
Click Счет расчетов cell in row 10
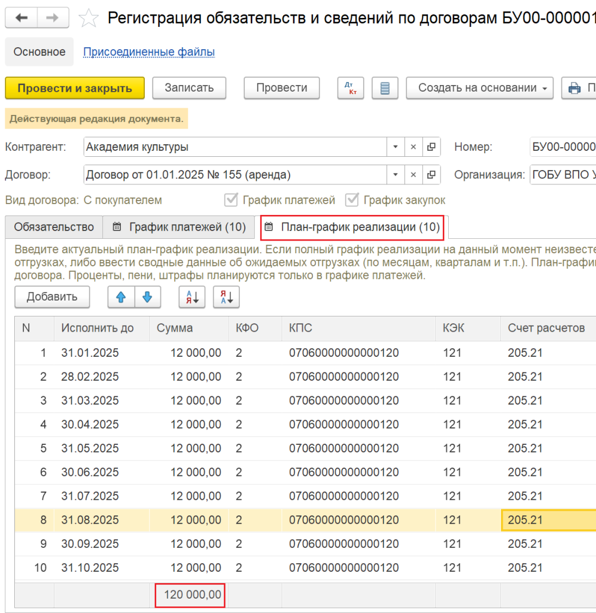pos(548,568)
